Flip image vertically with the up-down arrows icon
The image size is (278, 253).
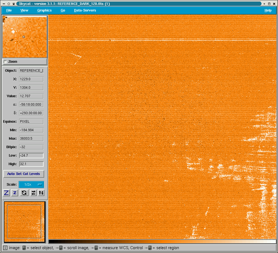41,193
